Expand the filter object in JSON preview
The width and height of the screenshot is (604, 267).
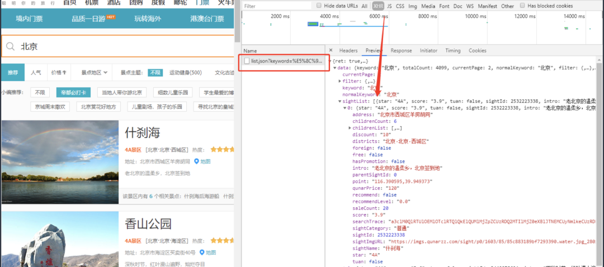(x=340, y=81)
